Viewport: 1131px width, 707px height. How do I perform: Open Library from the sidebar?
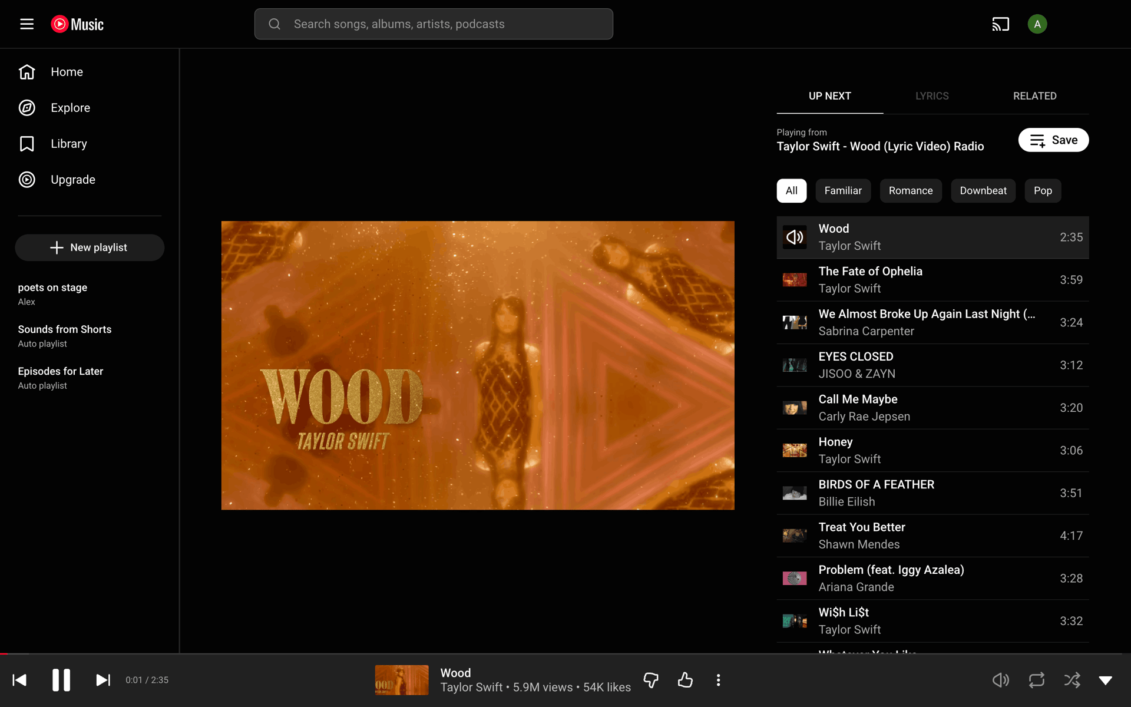point(90,144)
